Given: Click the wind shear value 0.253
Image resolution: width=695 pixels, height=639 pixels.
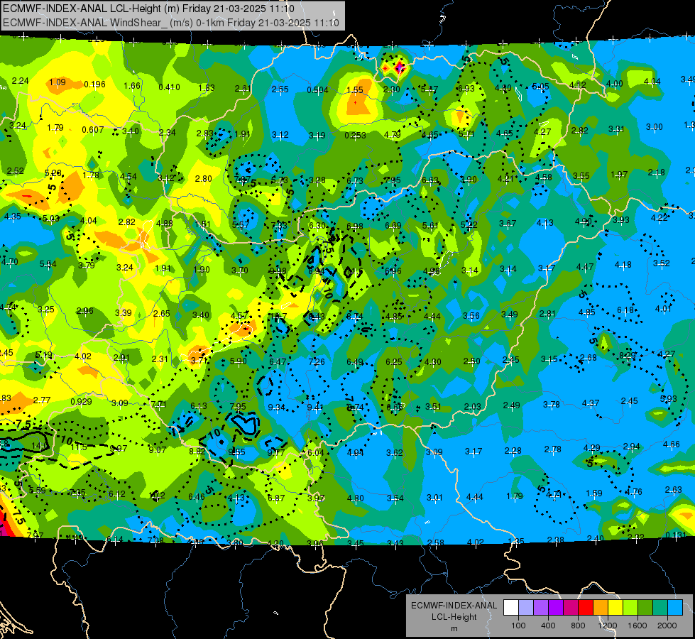Looking at the screenshot, I should [x=355, y=135].
